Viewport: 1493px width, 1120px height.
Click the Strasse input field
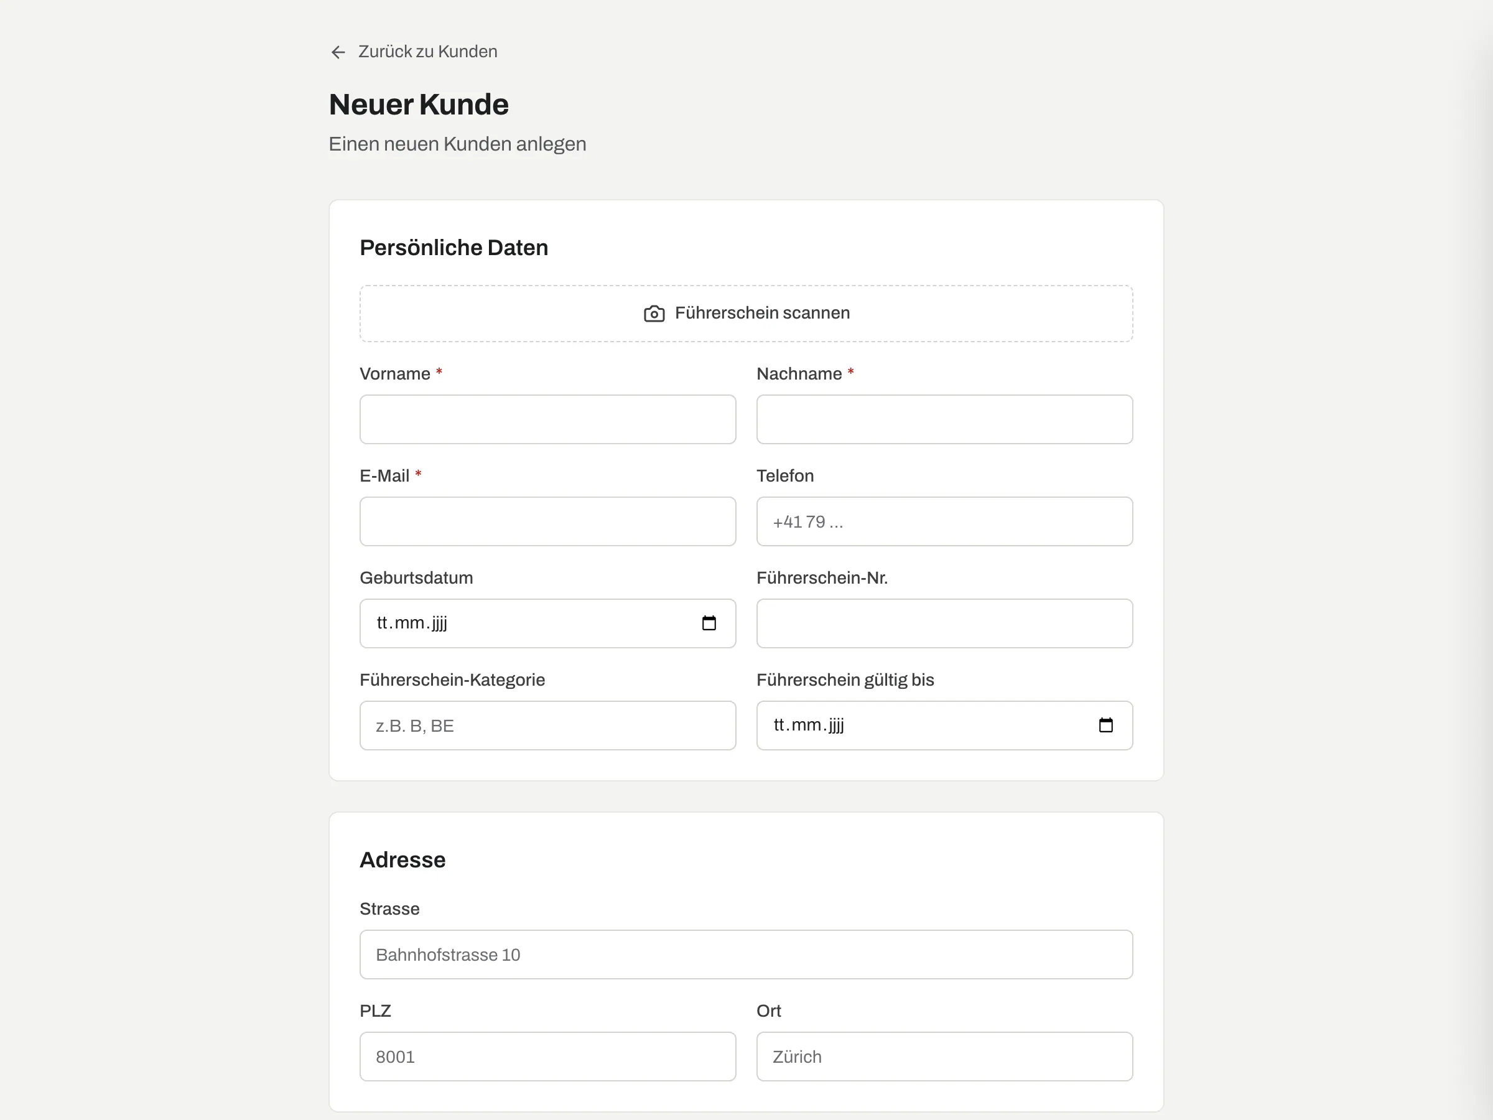746,954
